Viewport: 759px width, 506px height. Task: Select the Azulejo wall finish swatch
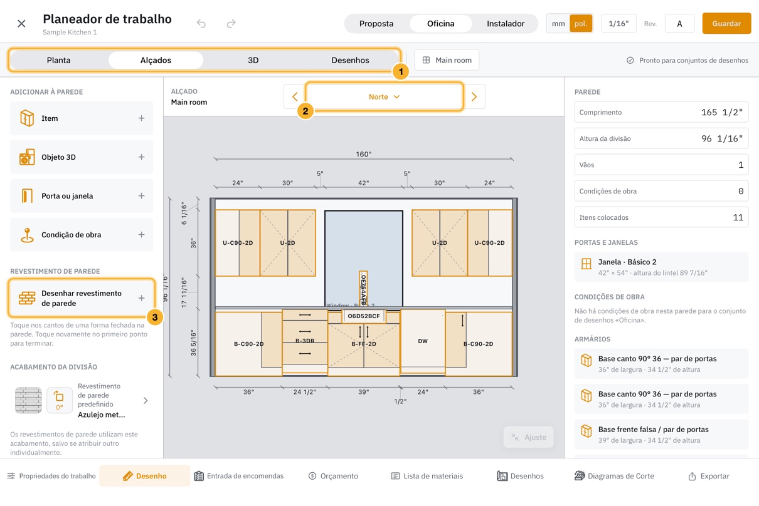(28, 401)
